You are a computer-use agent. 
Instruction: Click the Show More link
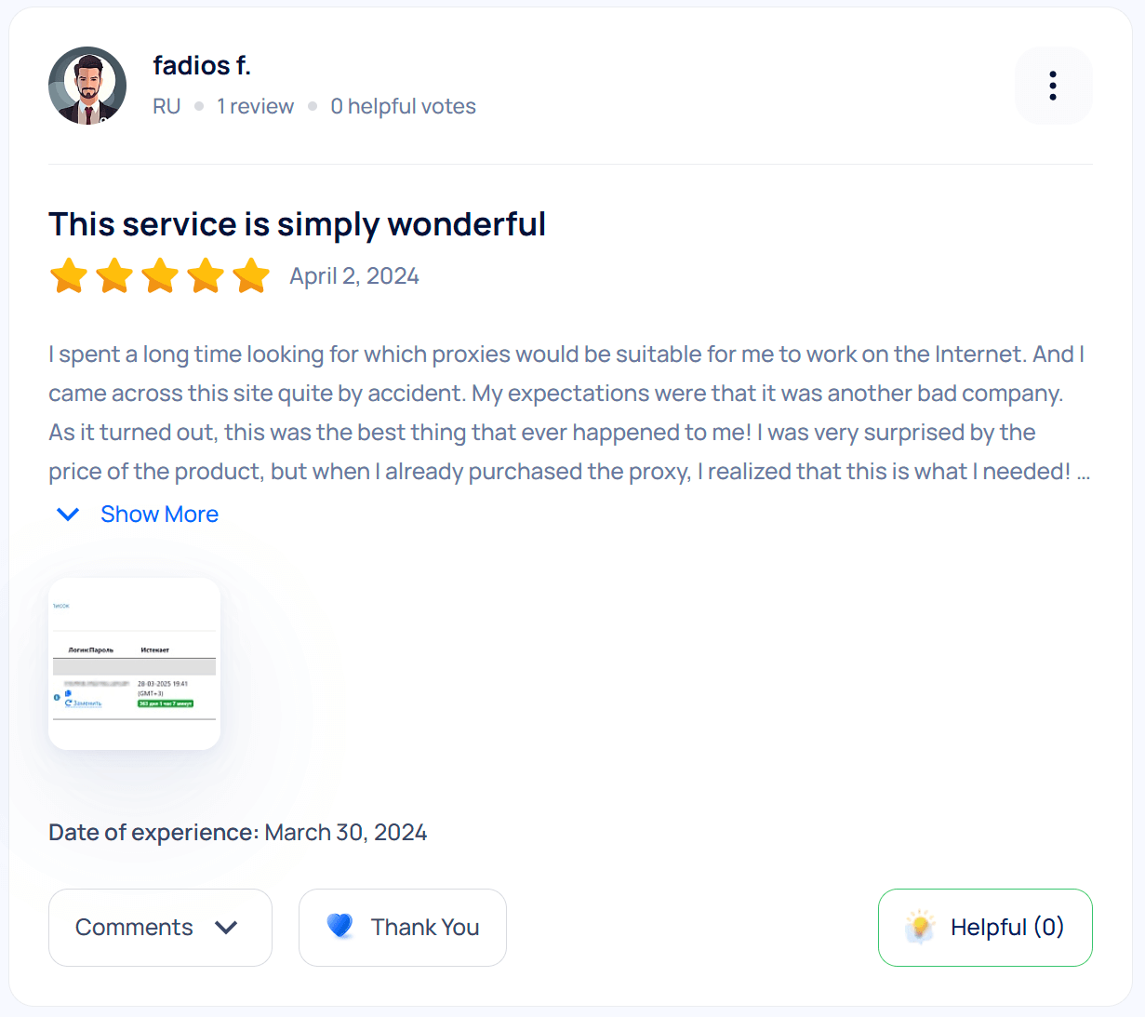coord(159,515)
